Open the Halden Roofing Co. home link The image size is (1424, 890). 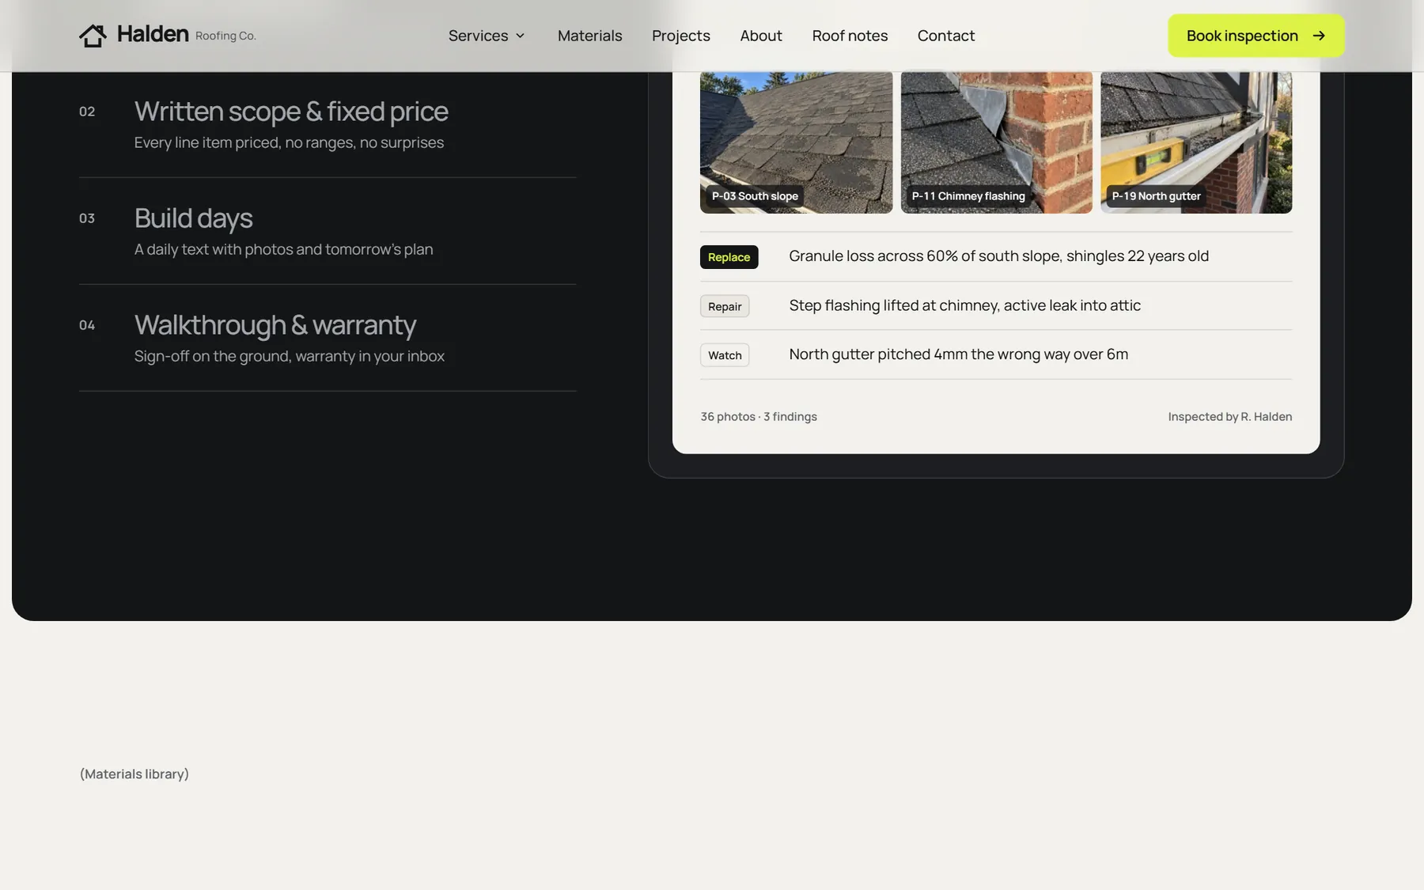pos(168,36)
